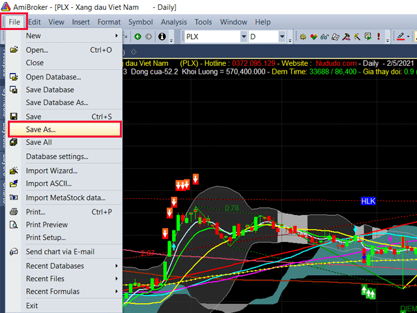Click the HLK blue label on chart
Image resolution: width=417 pixels, height=313 pixels.
tap(368, 201)
